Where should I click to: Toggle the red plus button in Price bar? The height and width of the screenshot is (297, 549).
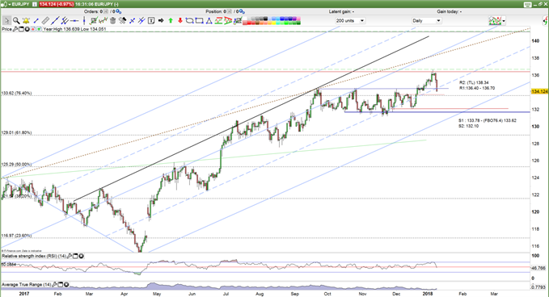(x=33, y=29)
